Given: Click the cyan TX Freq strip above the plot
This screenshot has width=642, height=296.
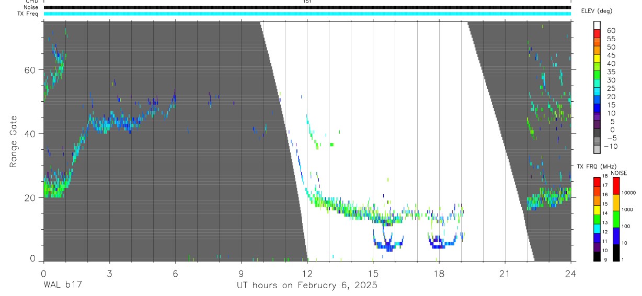Looking at the screenshot, I should click(307, 14).
